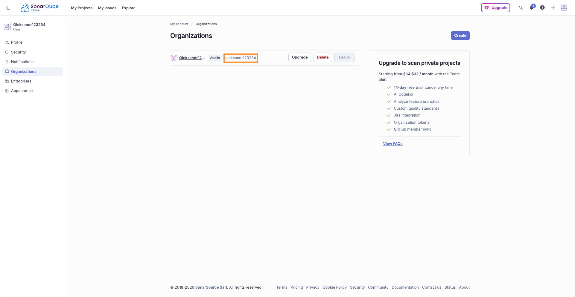This screenshot has width=575, height=297.
Task: Click the pink Upgrade button with heart icon
Action: coord(495,7)
